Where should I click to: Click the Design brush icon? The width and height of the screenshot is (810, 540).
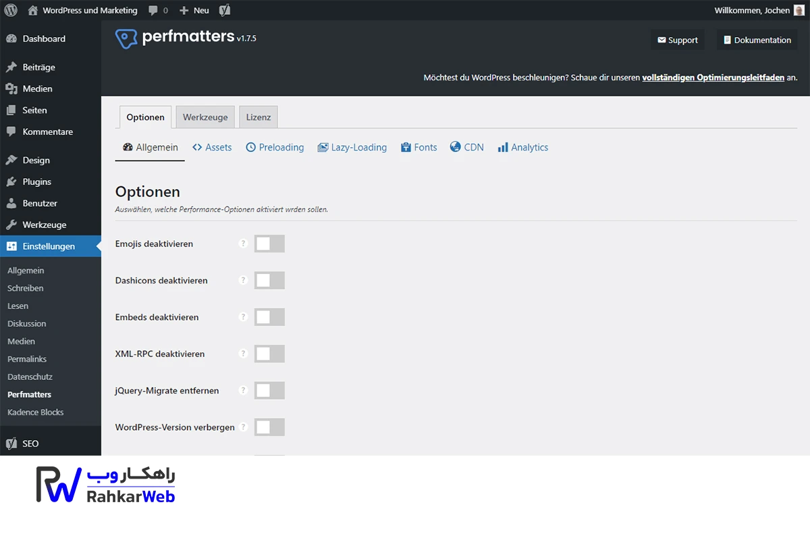[11, 161]
